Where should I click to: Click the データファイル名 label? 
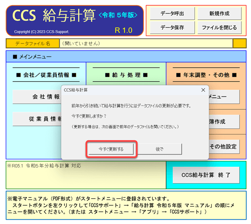[x=32, y=43]
